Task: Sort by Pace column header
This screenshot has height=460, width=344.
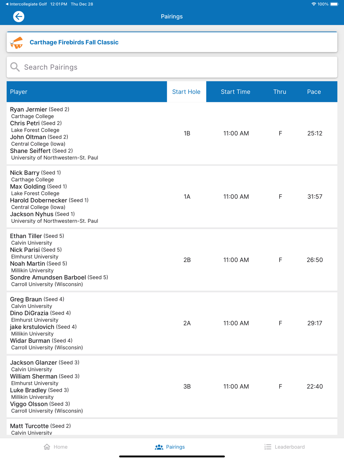Action: (x=314, y=92)
